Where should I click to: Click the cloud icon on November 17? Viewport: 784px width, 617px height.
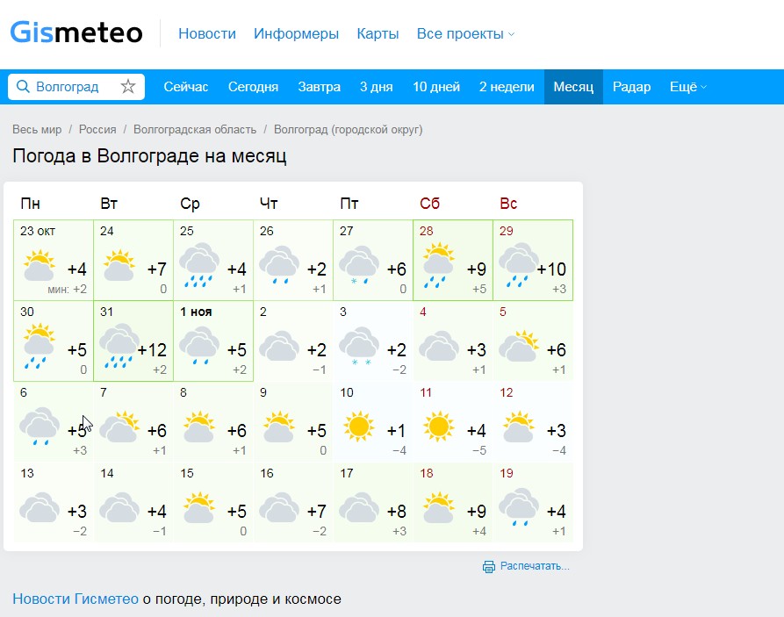[358, 507]
